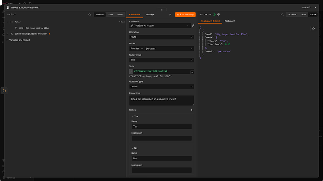This screenshot has width=323, height=181.
Task: Open the Docs external link
Action: coord(306,7)
